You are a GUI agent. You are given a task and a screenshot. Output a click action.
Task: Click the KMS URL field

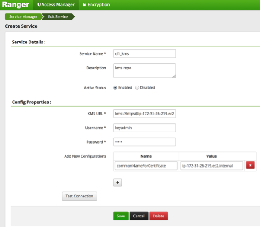[x=144, y=114]
